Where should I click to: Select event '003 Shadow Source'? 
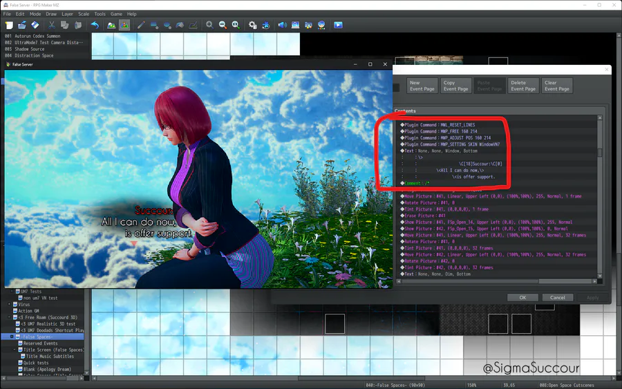pos(25,49)
